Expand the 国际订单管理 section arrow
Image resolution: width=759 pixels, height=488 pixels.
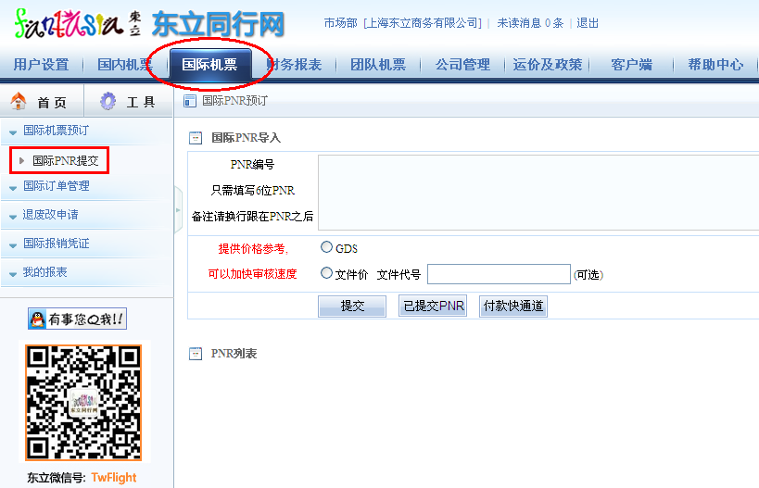tap(13, 187)
